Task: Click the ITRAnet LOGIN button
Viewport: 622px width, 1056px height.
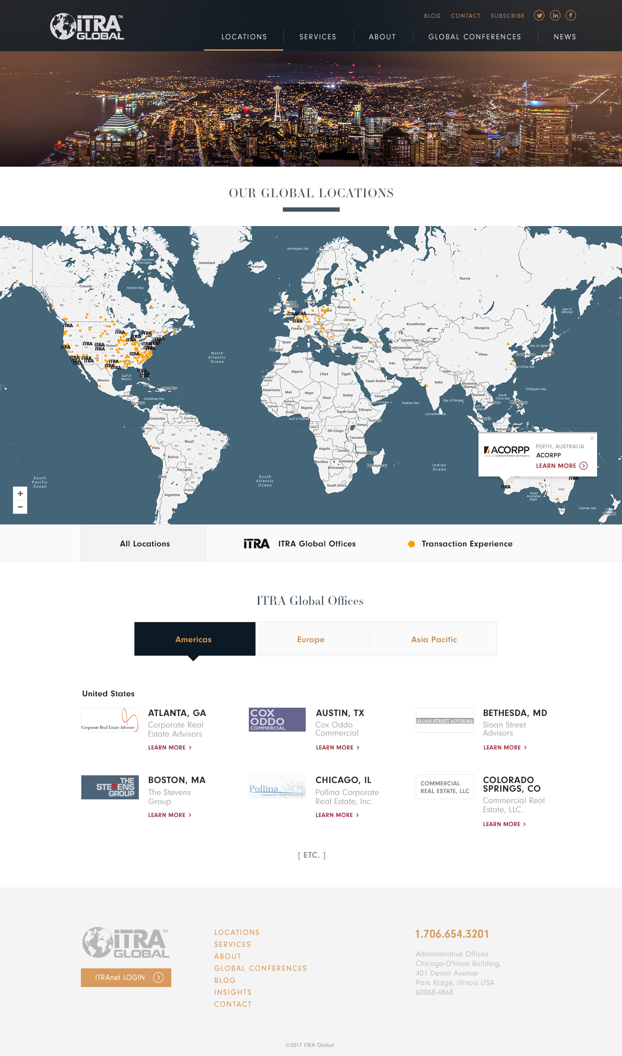Action: pyautogui.click(x=126, y=977)
